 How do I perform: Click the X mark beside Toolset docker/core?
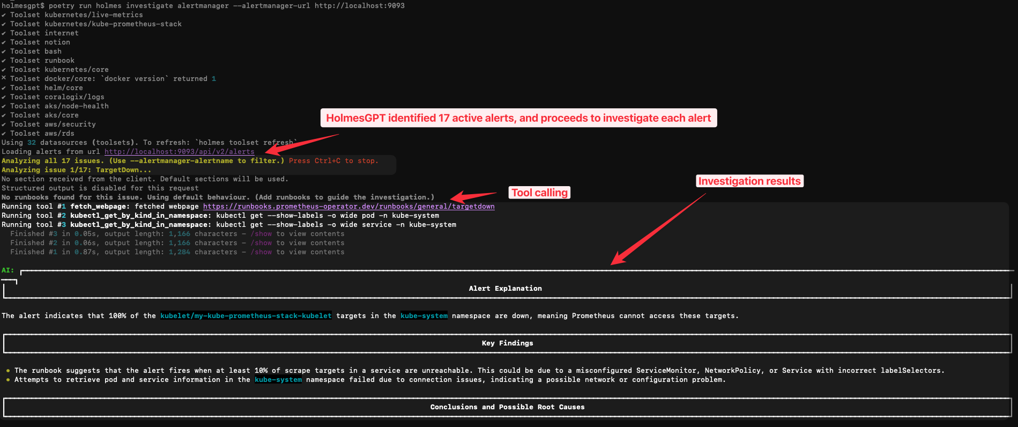coord(4,78)
